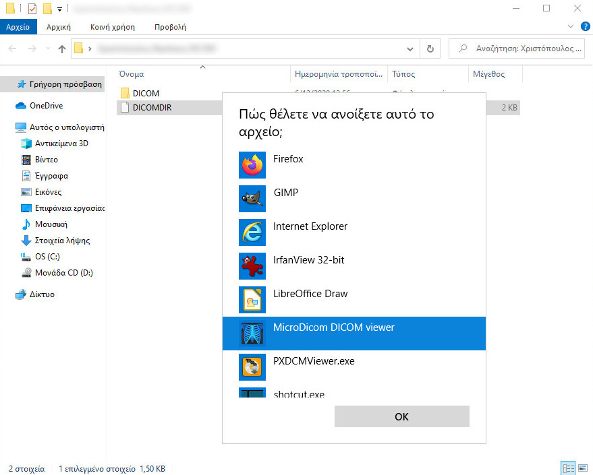Click the Γρήγορη πρόσβαση star icon
The width and height of the screenshot is (593, 475).
pyautogui.click(x=22, y=84)
